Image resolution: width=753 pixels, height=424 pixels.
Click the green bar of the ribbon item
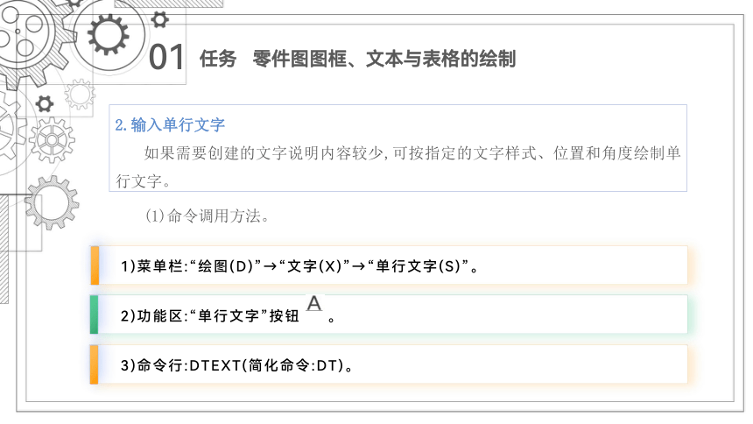(x=95, y=314)
